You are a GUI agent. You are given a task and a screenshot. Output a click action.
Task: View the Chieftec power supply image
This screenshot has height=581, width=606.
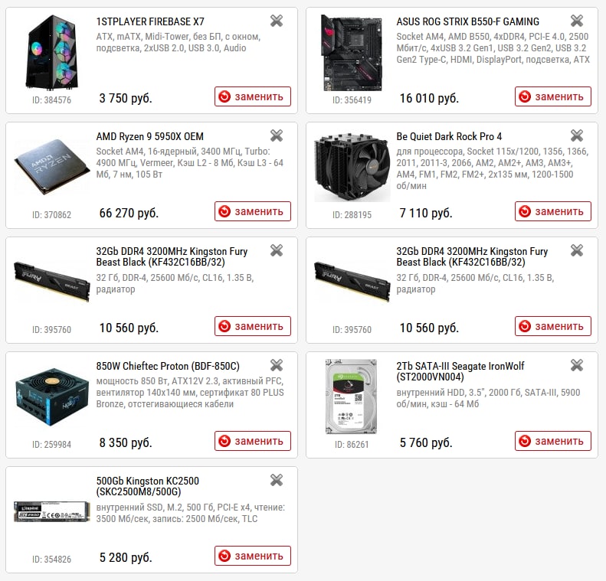pyautogui.click(x=52, y=397)
